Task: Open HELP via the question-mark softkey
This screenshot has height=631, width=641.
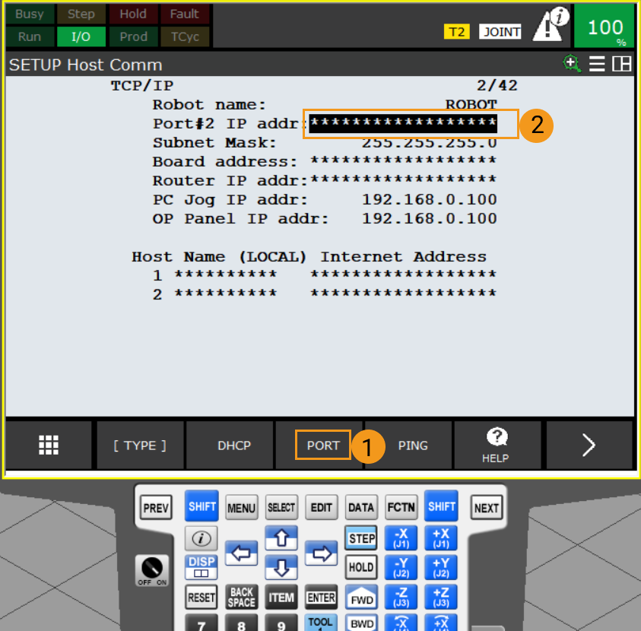Action: tap(497, 446)
